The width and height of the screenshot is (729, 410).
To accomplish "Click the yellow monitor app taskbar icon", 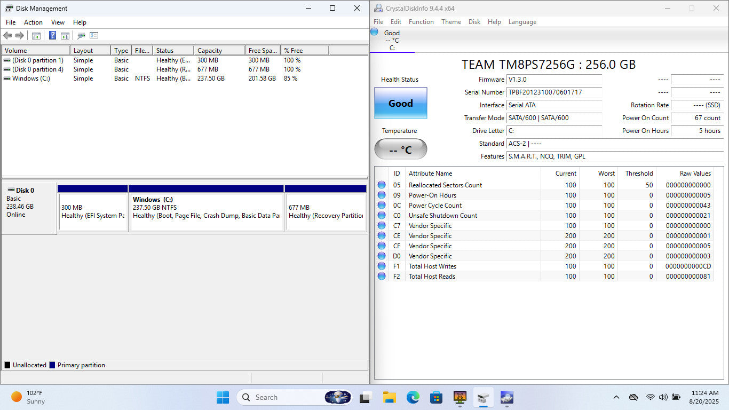I will 459,397.
